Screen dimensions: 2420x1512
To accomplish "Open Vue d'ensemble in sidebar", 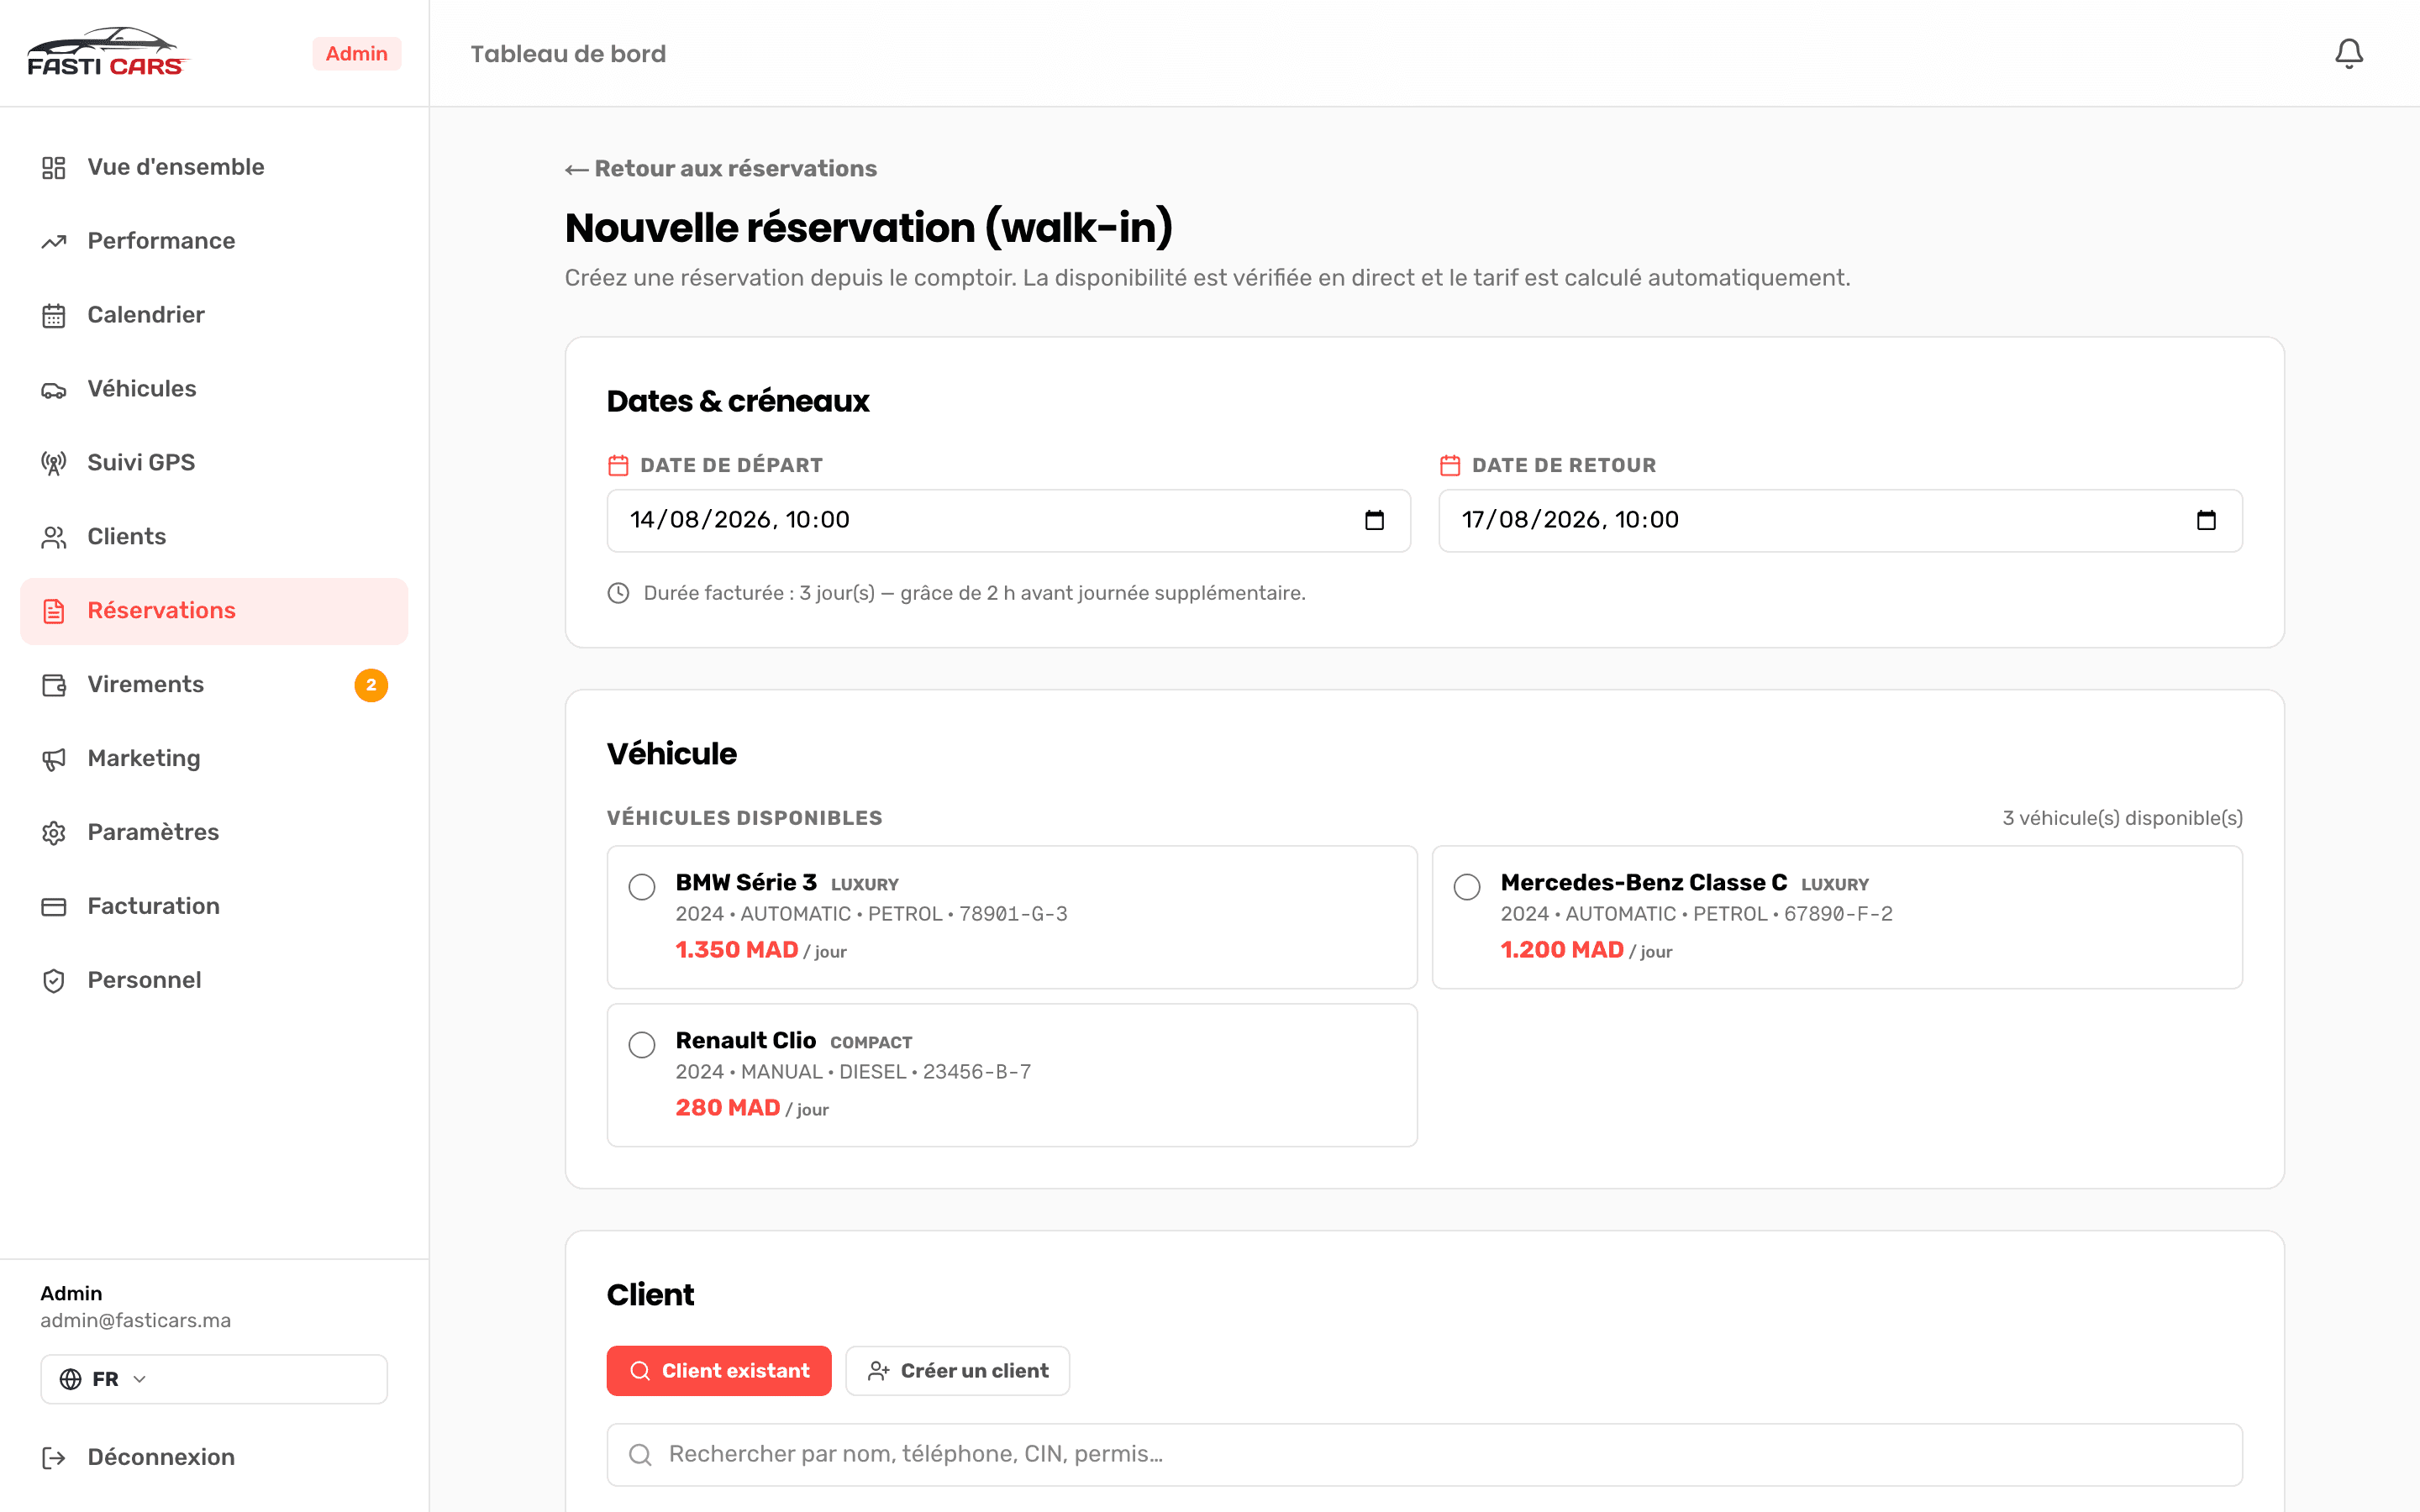I will (x=214, y=167).
